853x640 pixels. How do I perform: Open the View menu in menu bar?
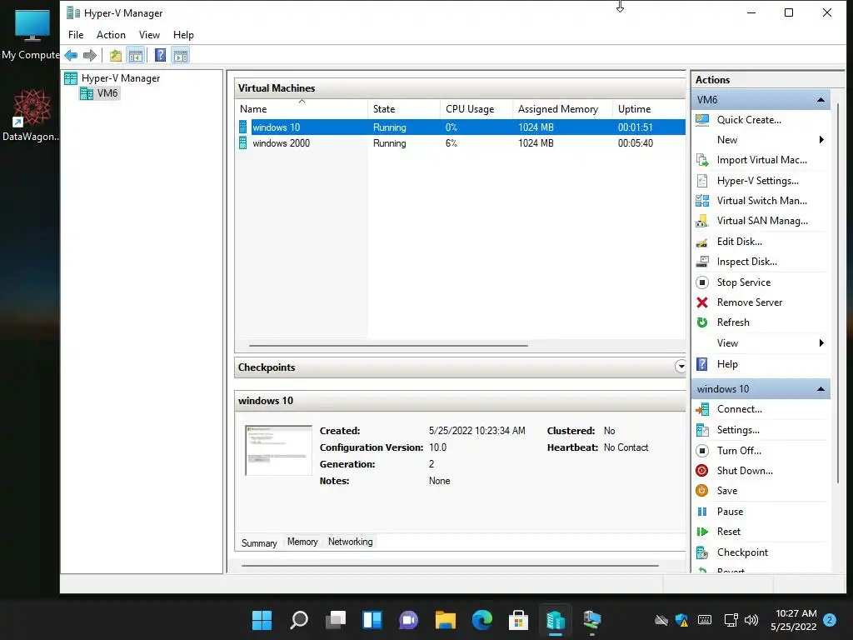click(149, 35)
